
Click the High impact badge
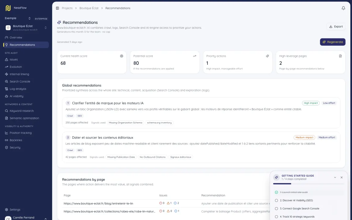click(x=311, y=103)
